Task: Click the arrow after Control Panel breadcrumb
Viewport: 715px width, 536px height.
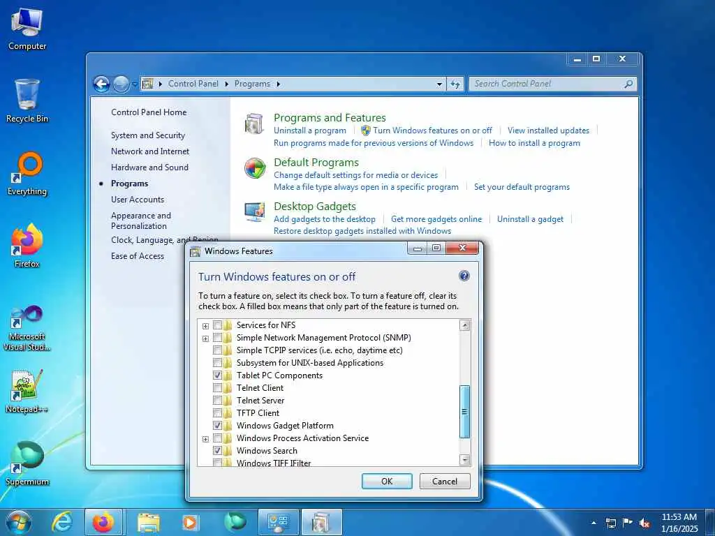Action: (227, 84)
